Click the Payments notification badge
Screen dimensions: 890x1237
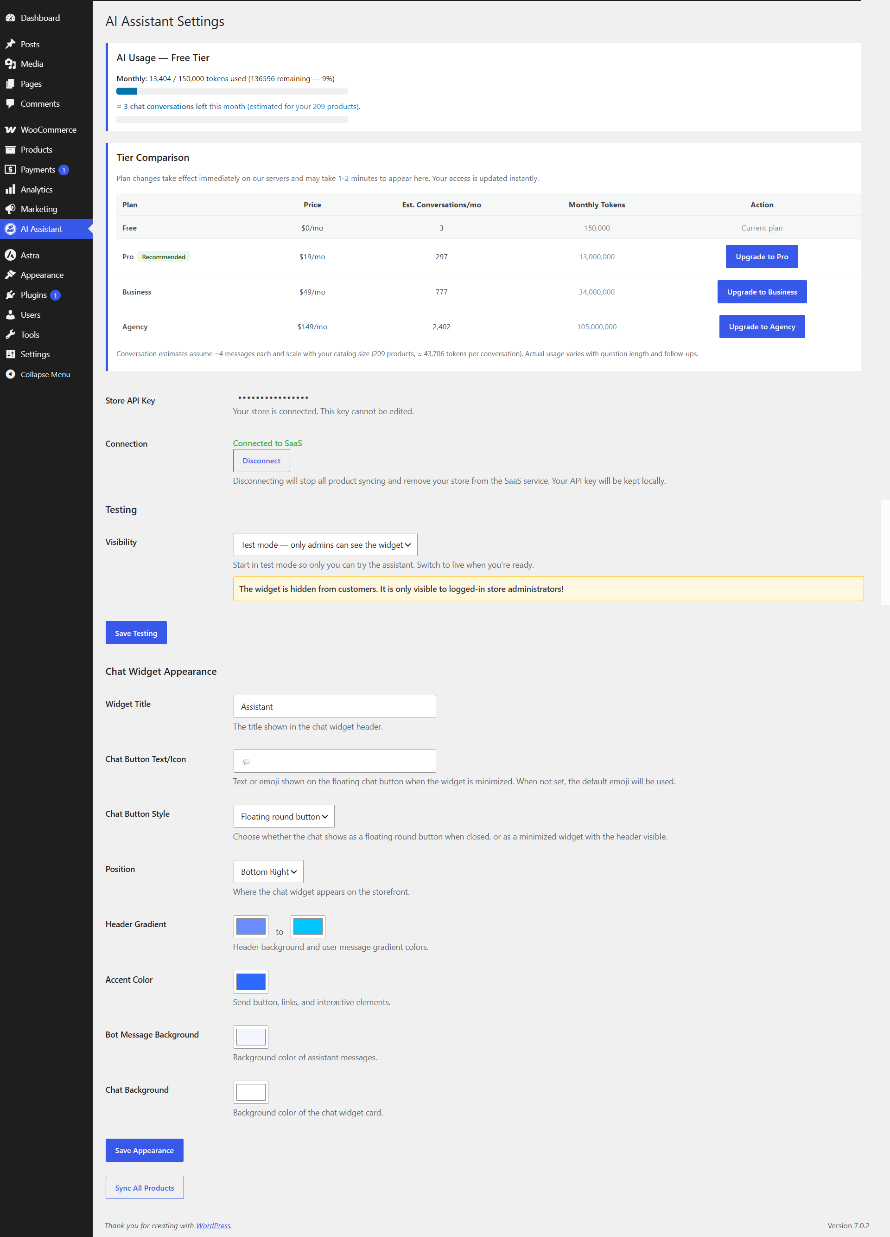64,170
